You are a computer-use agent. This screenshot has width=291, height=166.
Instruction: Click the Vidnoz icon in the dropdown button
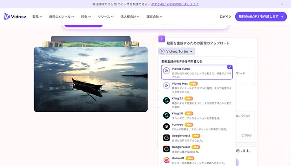point(162,51)
